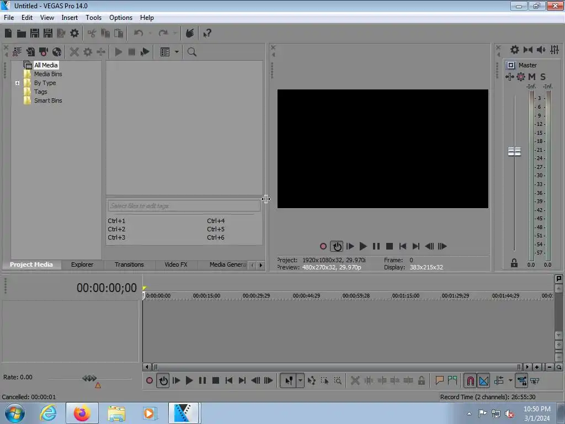Click the Copy icon in toolbar
The height and width of the screenshot is (424, 565).
[105, 33]
